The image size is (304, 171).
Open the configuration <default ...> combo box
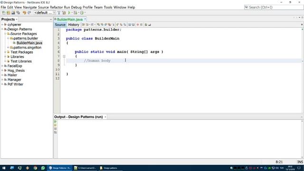(x=45, y=13)
